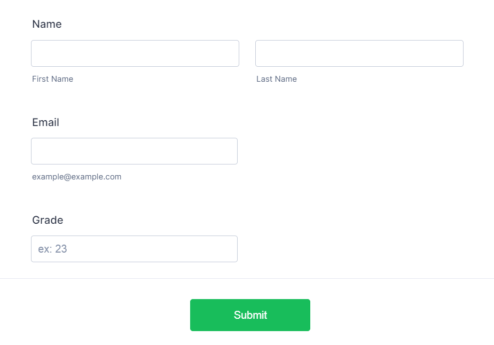Click the "Last Name" sublabel text
Viewport: 494px width, 345px height.
(276, 79)
